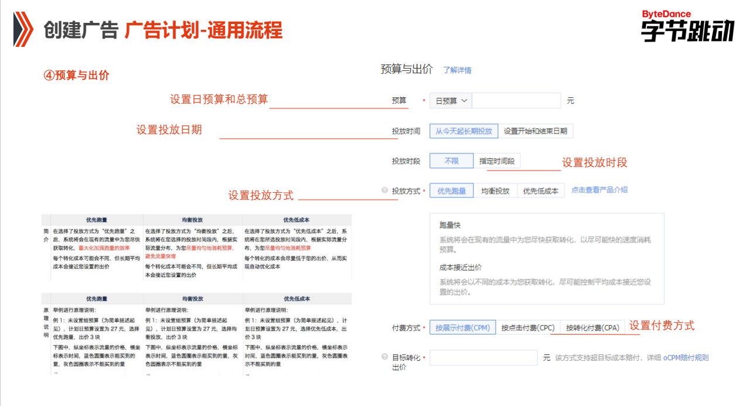This screenshot has height=406, width=746.
Task: Select 优先跑量 delivery mode
Action: pyautogui.click(x=451, y=190)
